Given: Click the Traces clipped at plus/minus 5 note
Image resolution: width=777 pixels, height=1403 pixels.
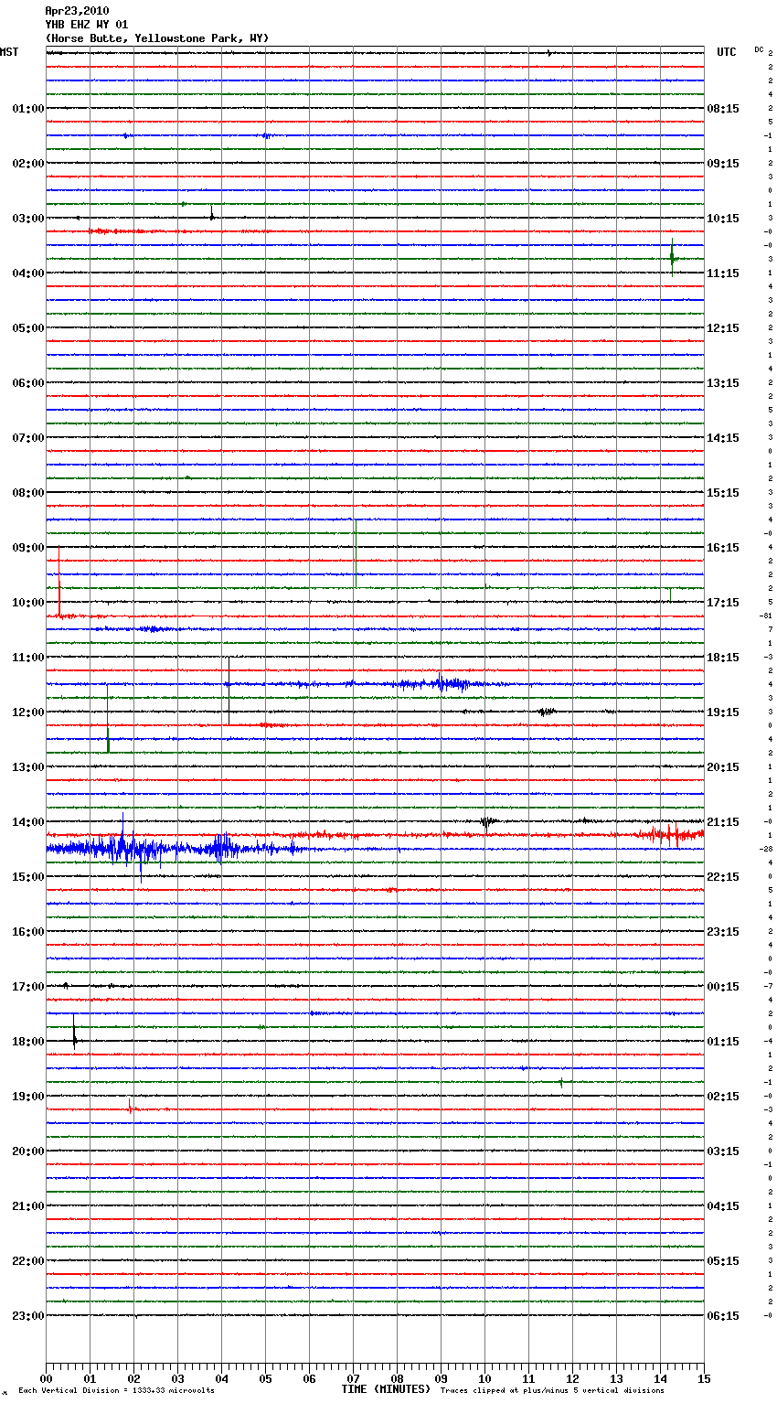Looking at the screenshot, I should click(x=552, y=1390).
